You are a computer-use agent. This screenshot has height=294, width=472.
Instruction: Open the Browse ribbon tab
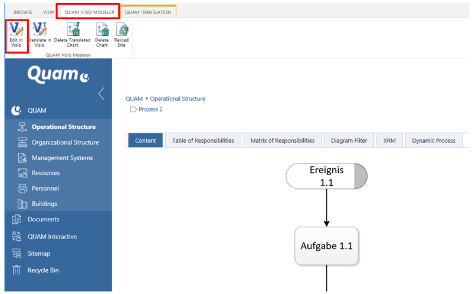(23, 11)
